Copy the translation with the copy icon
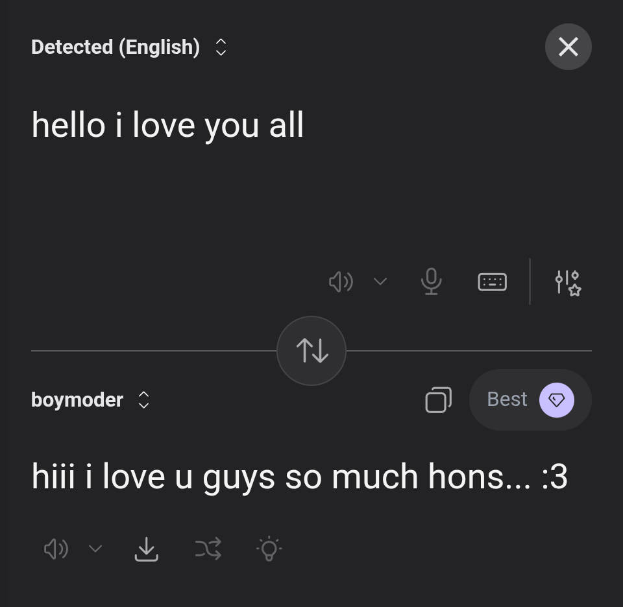Viewport: 623px width, 607px height. (x=438, y=399)
